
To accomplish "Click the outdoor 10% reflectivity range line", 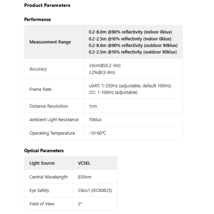I will tap(133, 52).
